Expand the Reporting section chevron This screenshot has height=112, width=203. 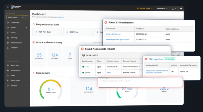pyautogui.click(x=27, y=65)
